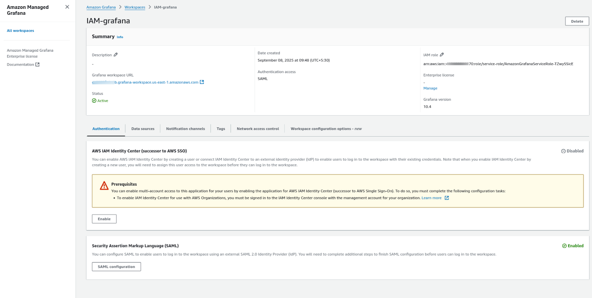Open Summary Info link
Screen dimensions: 592x298
(x=120, y=37)
